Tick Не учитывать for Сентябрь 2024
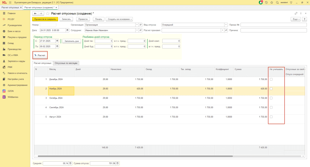Image resolution: width=310 pixels, height=167 pixels. click(x=271, y=107)
